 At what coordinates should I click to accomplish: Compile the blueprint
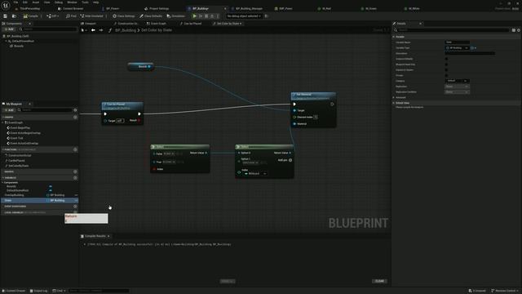tap(31, 16)
